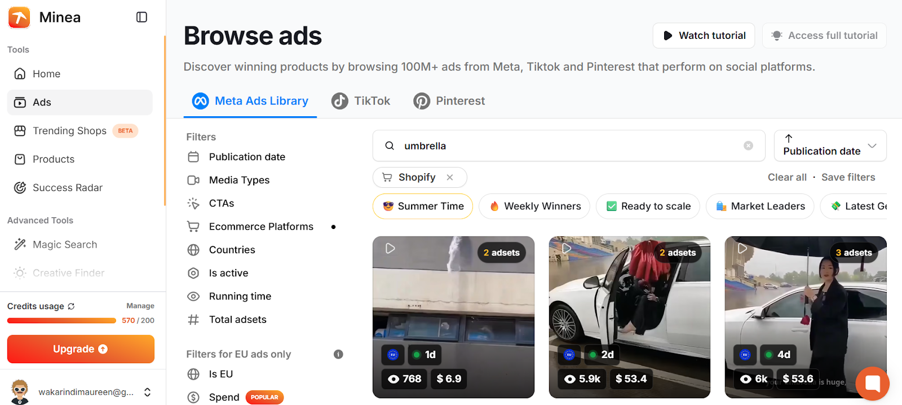Click EU flag icon on 4d ad
Screen dimensions: 902x405
point(745,355)
